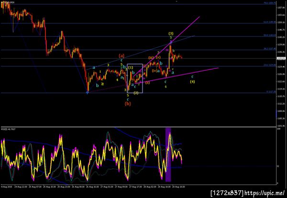This screenshot has width=287, height=198.
Task: Select the orange (a) wave label
Action: 121,55
